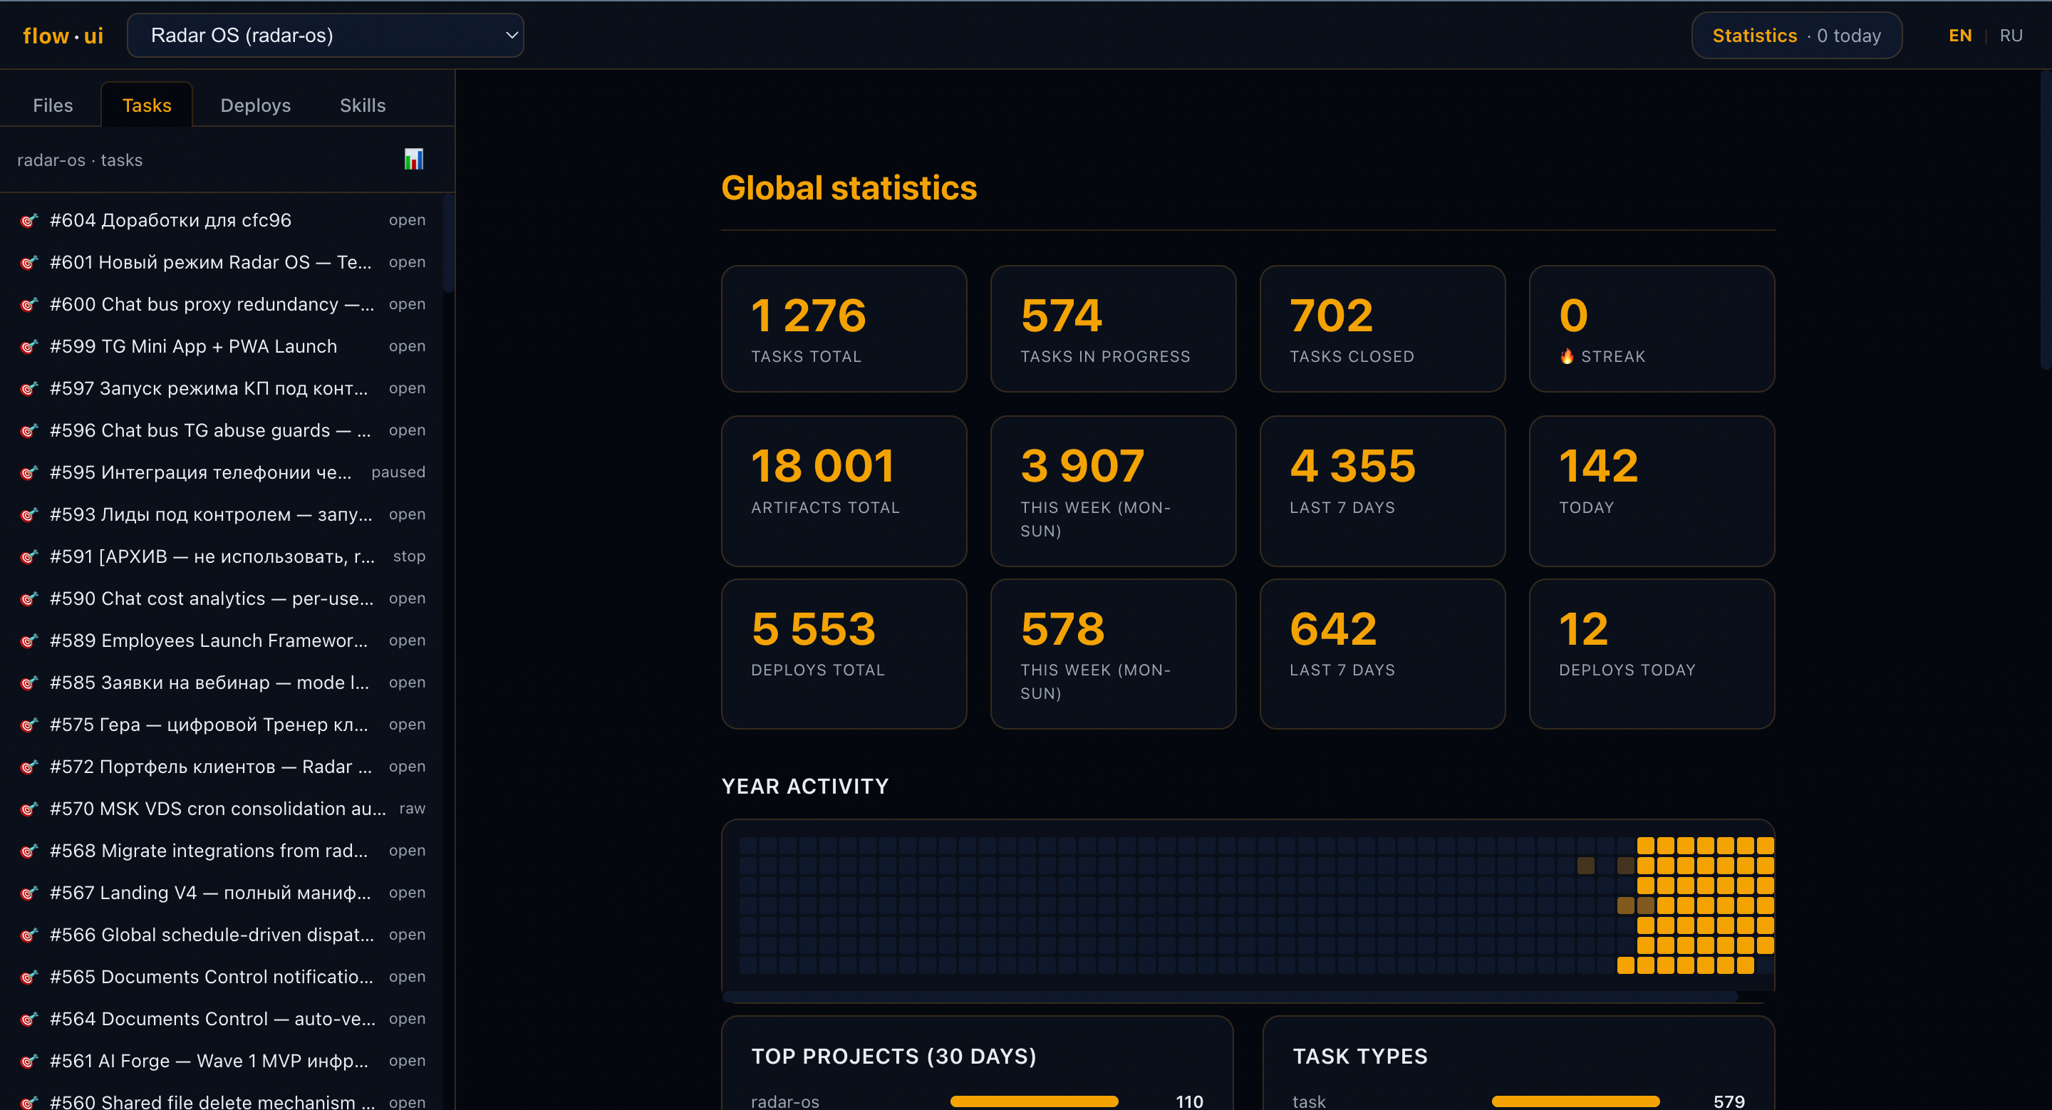
Task: Open the Statistics · 0 today button
Action: (x=1796, y=35)
